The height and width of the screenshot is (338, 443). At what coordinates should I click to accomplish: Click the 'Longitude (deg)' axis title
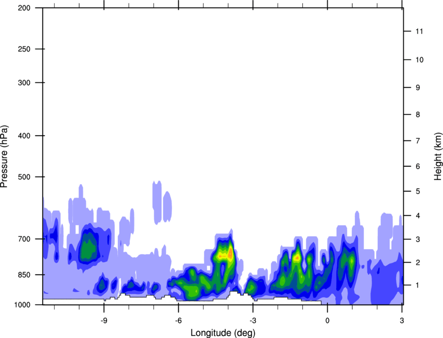(223, 333)
